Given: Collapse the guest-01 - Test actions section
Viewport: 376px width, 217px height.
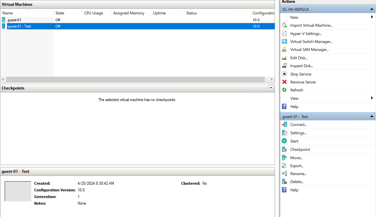Looking at the screenshot, I should [x=372, y=116].
